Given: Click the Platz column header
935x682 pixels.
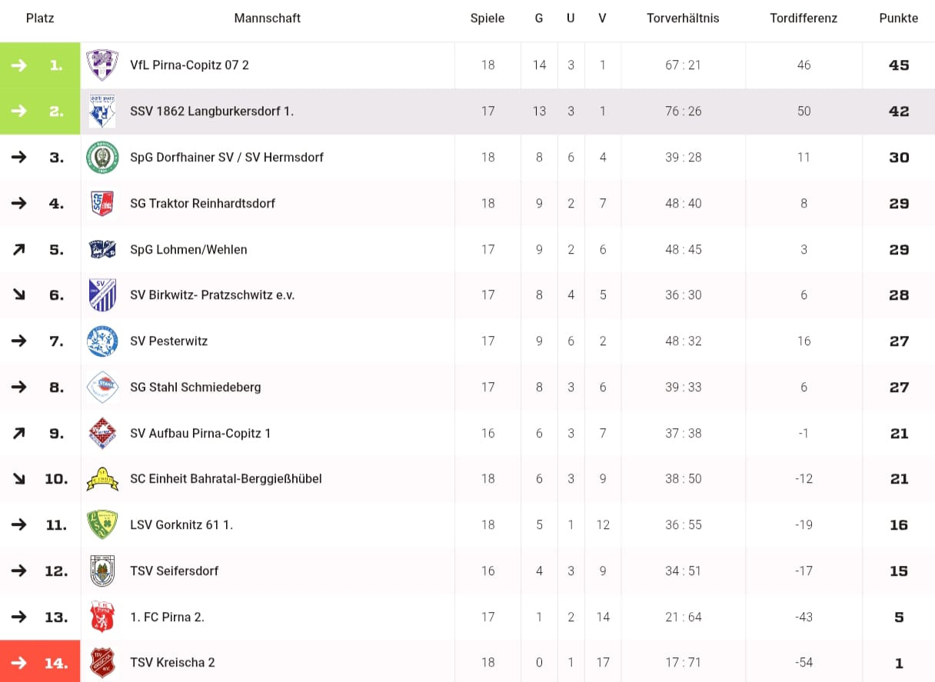Looking at the screenshot, I should click(x=40, y=18).
